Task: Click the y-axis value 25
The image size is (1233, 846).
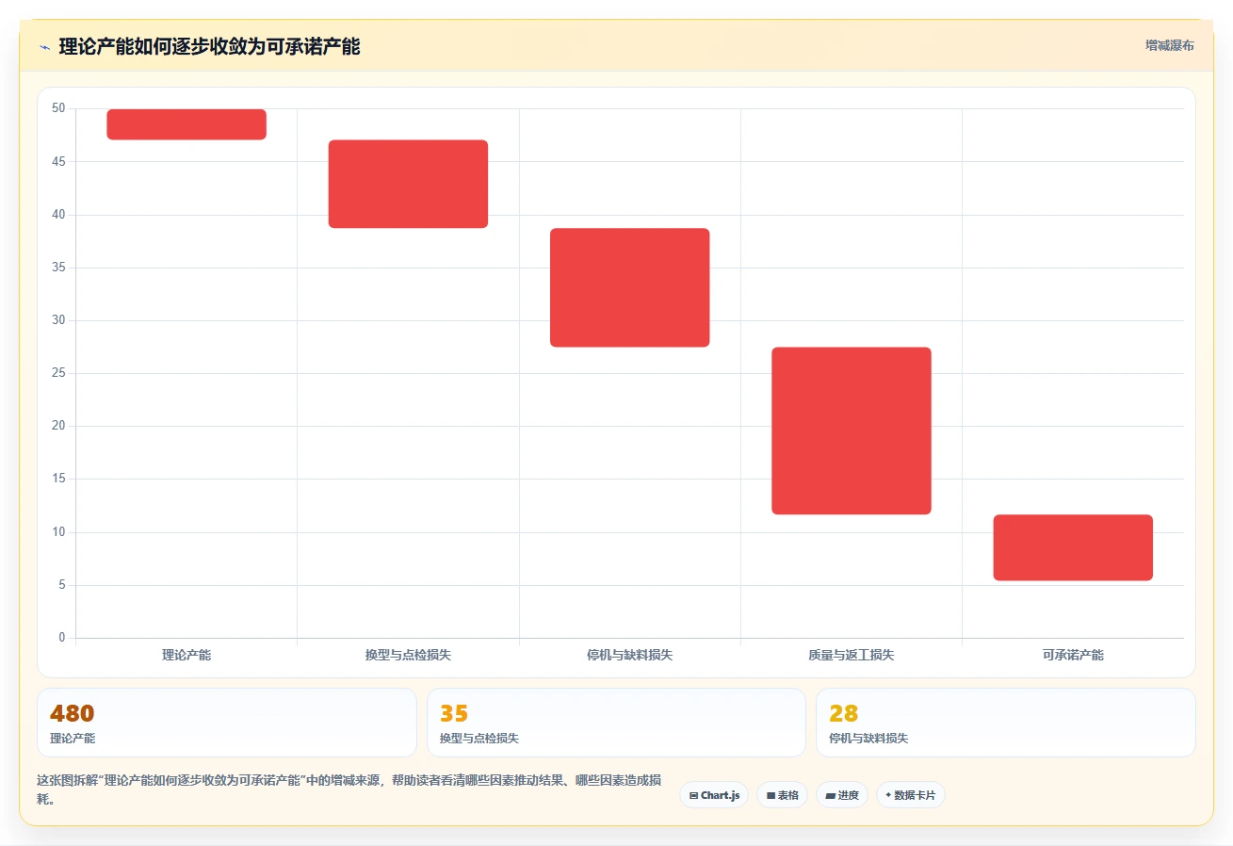Action: (58, 373)
